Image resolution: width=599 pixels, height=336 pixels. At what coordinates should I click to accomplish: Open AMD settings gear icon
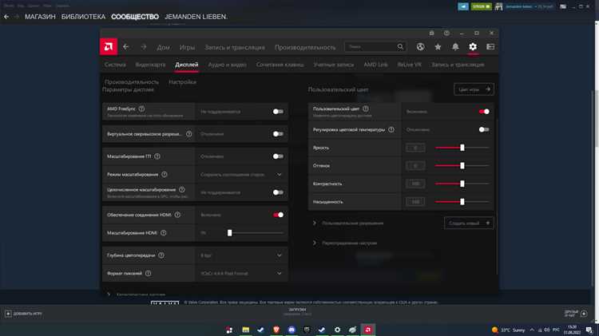point(473,46)
